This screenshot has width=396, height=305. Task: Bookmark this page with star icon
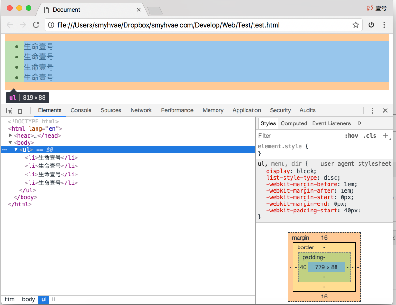(356, 25)
